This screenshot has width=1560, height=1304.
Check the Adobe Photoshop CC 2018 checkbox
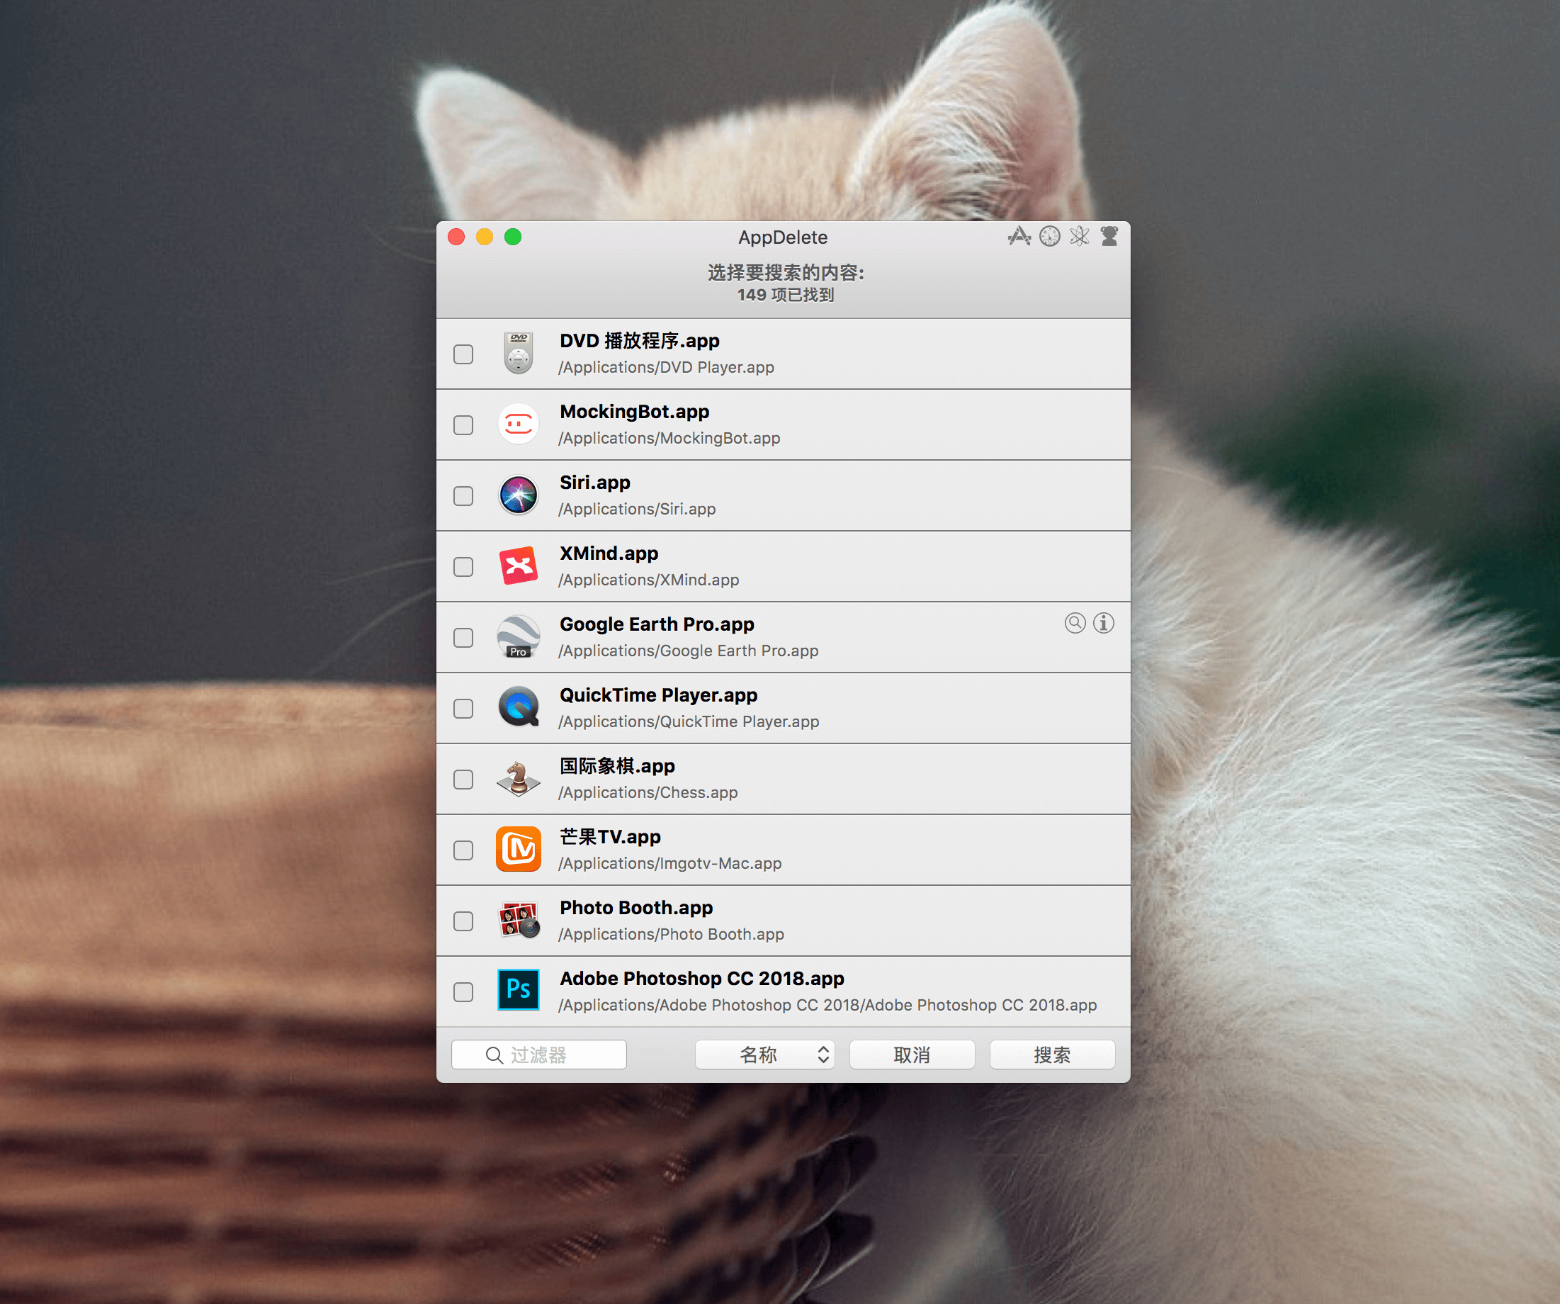463,992
